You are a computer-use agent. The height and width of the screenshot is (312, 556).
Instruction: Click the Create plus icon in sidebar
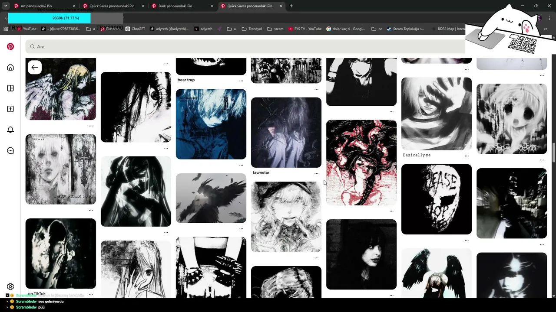10,109
